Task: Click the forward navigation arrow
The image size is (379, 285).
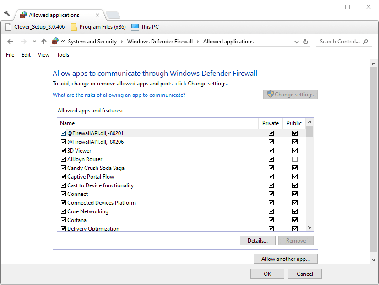Action: 23,42
